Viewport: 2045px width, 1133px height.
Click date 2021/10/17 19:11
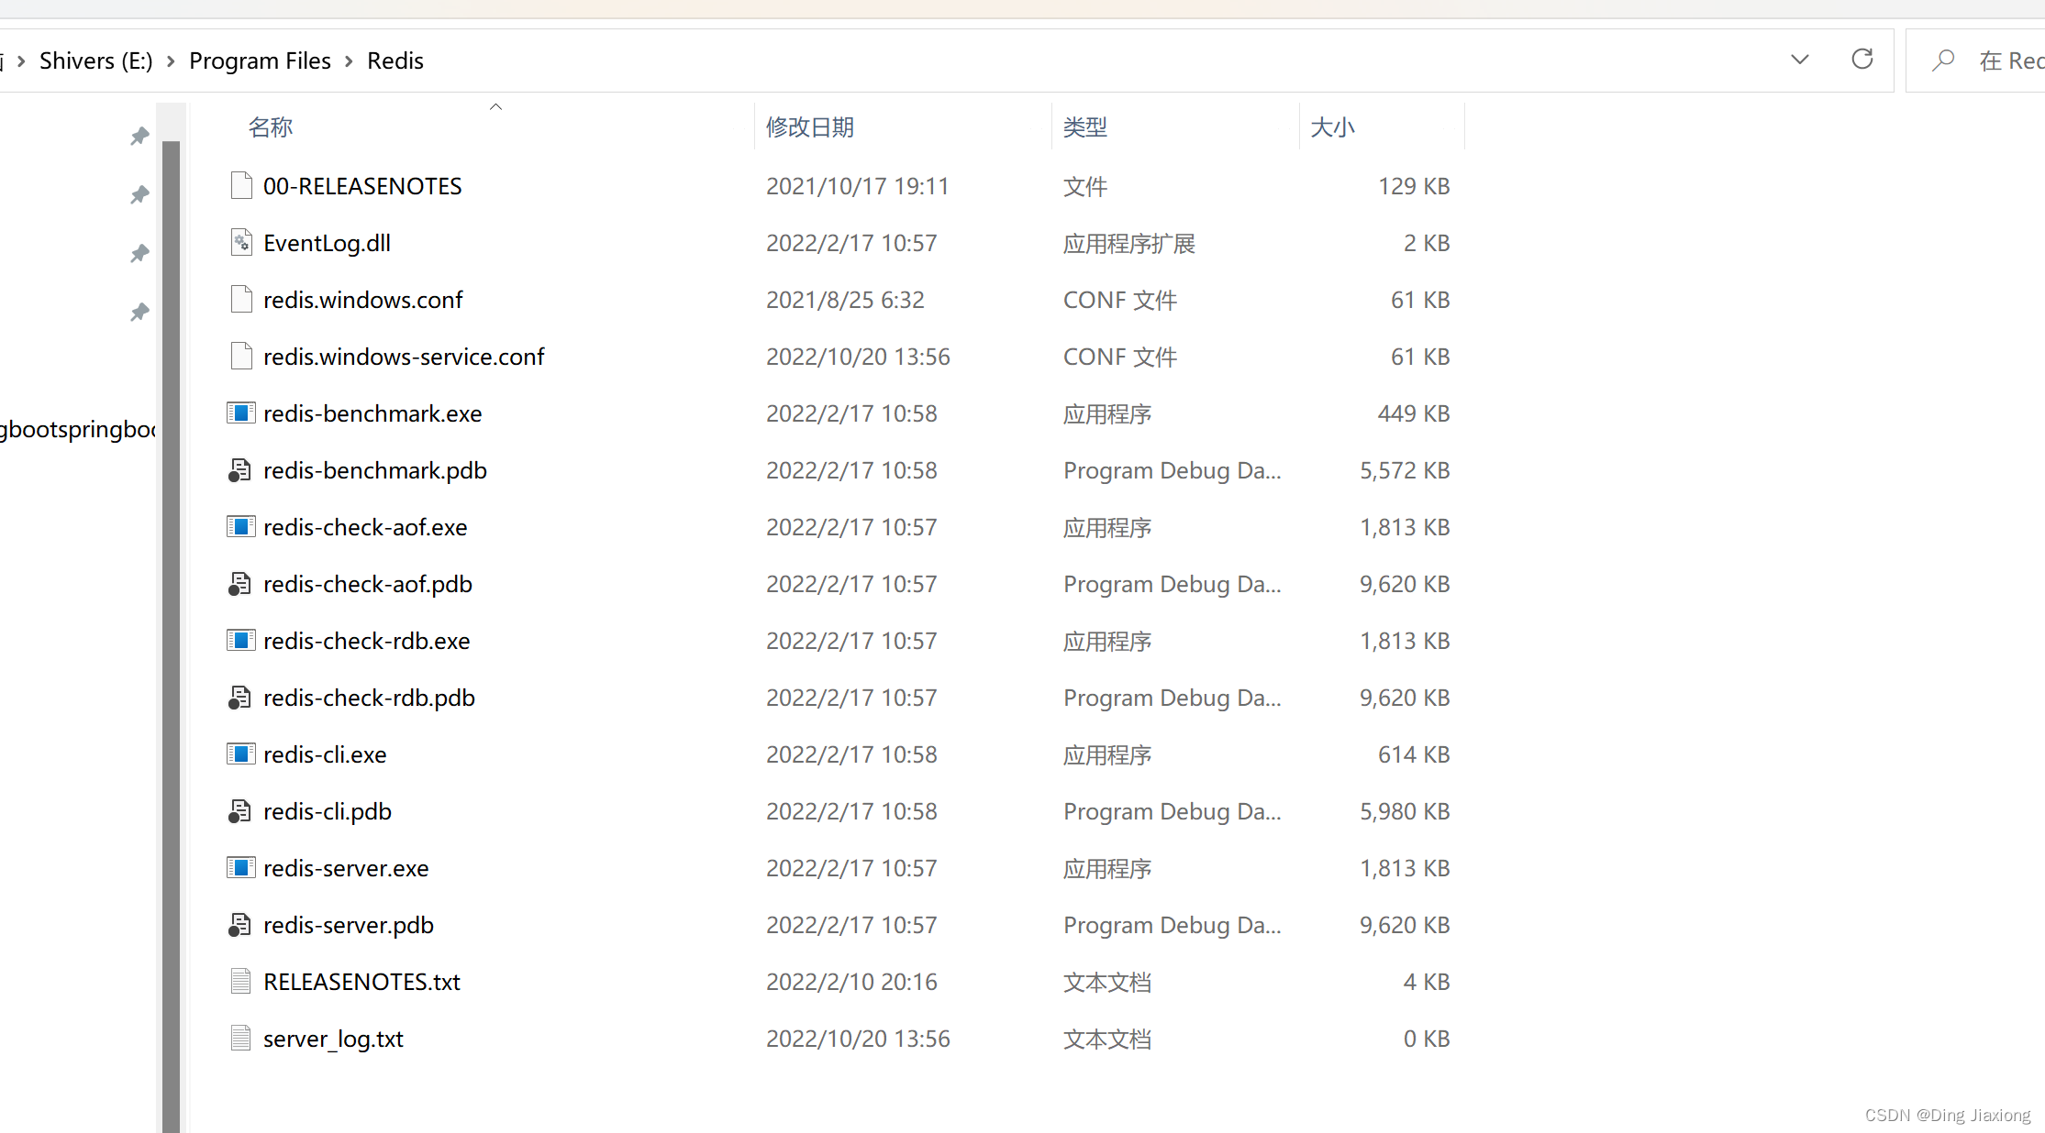click(x=857, y=186)
